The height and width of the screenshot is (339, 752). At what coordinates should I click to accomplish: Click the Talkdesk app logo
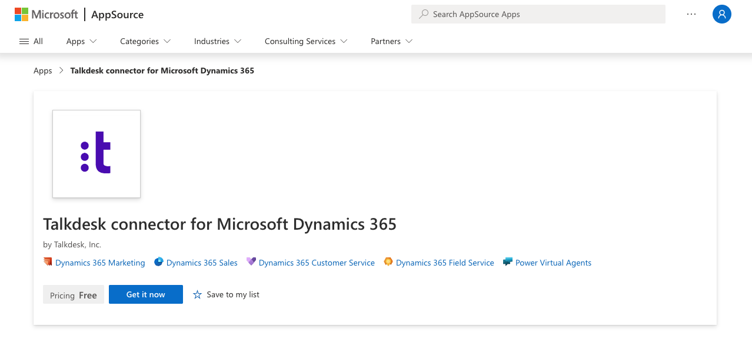click(x=96, y=153)
